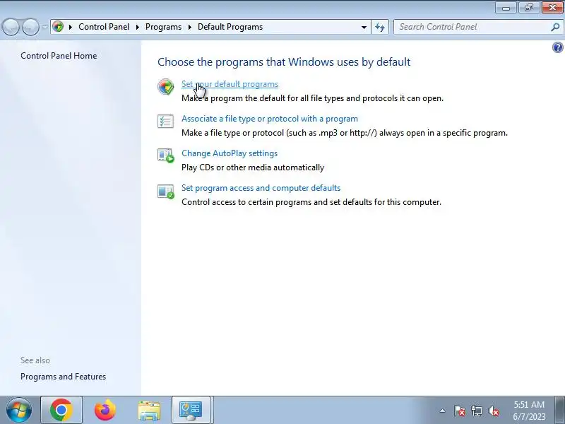This screenshot has width=565, height=424.
Task: Open Associate a file type or protocol link
Action: 270,119
